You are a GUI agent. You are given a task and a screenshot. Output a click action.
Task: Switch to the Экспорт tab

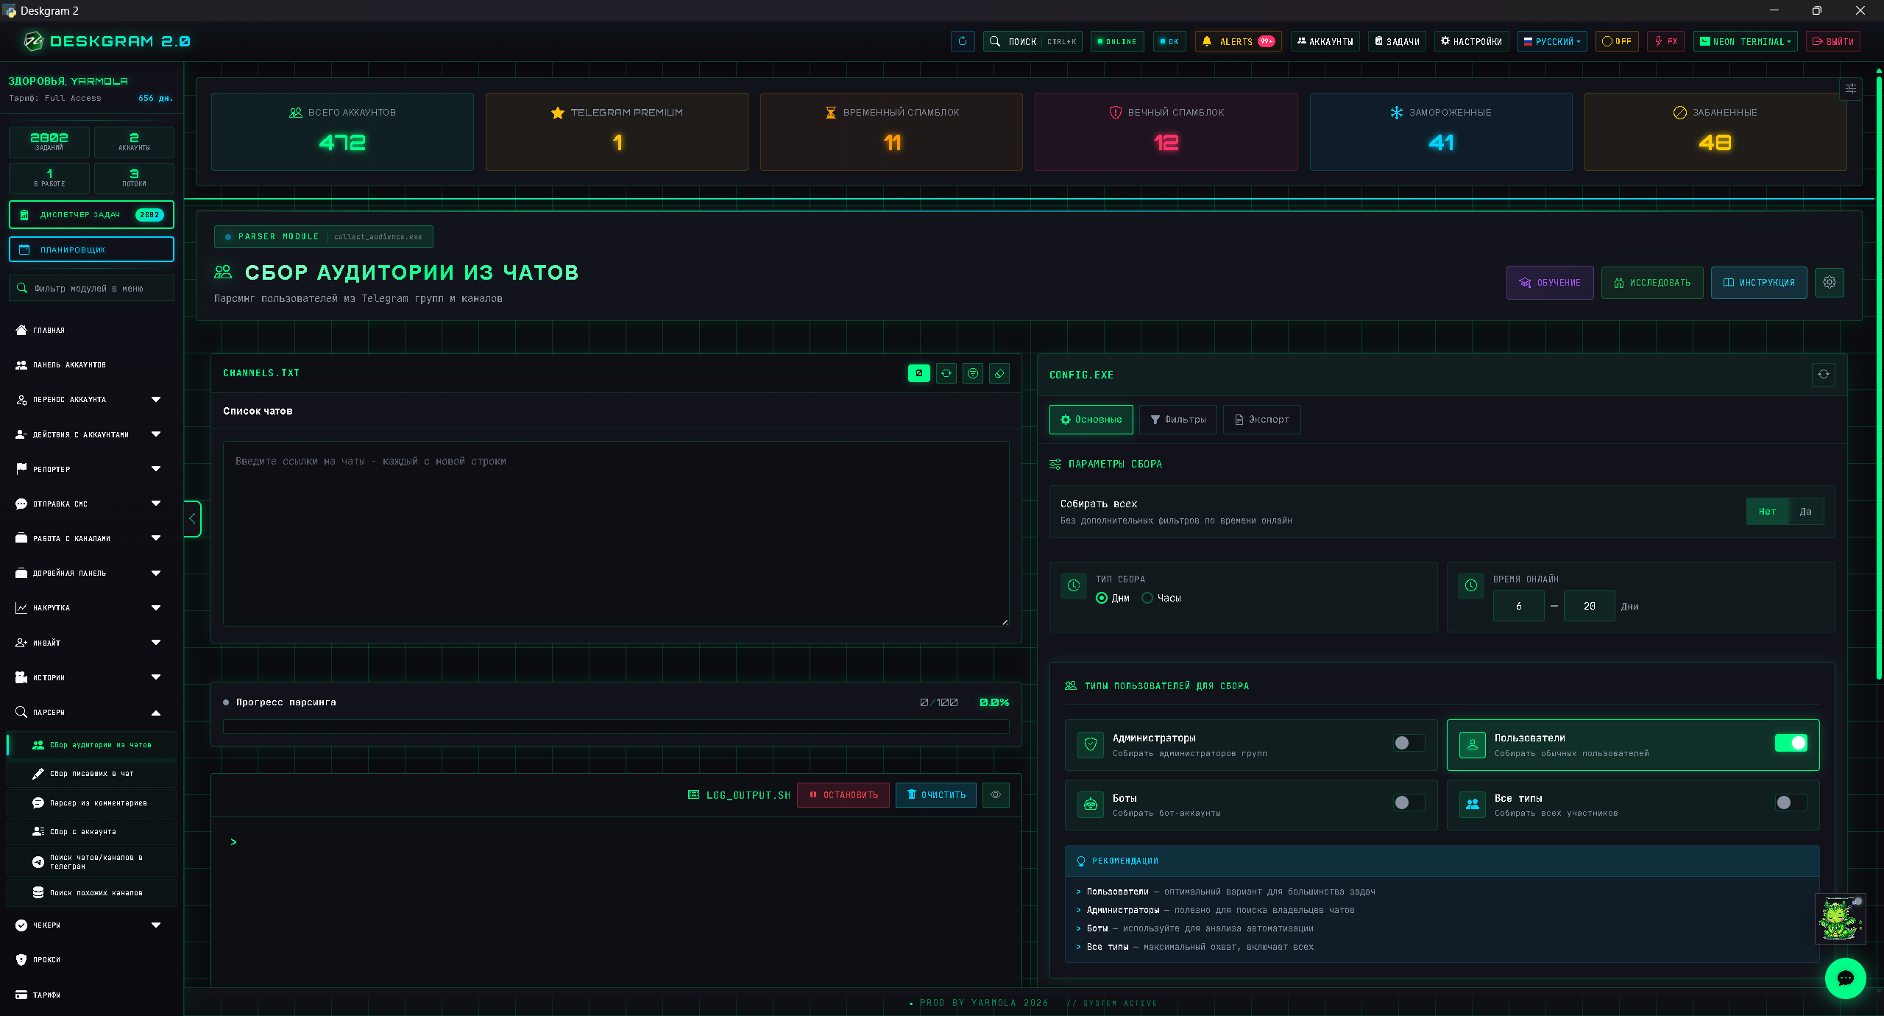coord(1261,419)
